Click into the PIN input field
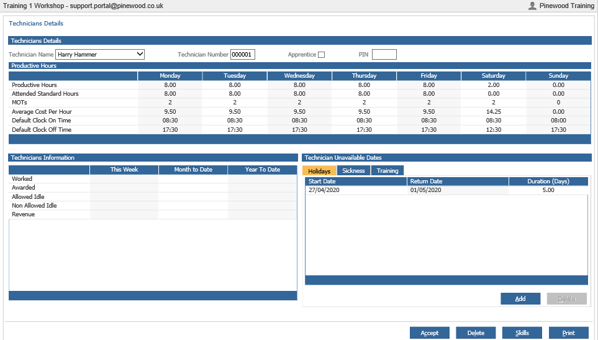The image size is (598, 340). [384, 55]
